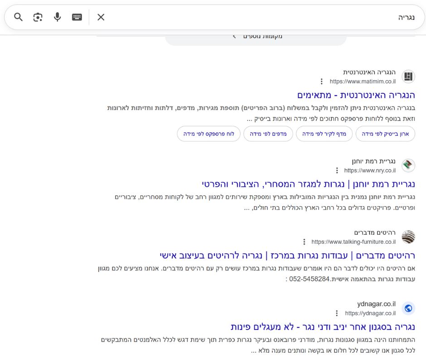
Task: Open three-dot menu next to nry.co.il
Action: click(x=337, y=170)
